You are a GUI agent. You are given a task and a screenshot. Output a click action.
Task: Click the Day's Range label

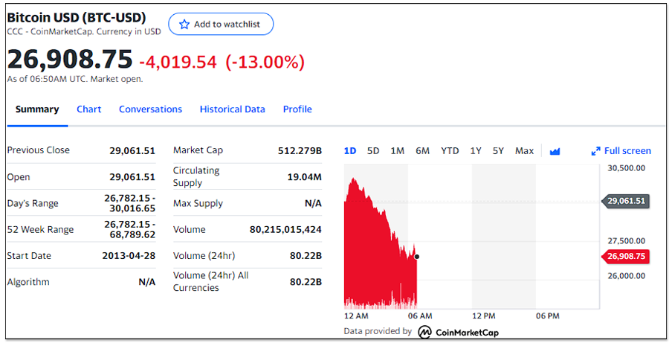coord(33,204)
